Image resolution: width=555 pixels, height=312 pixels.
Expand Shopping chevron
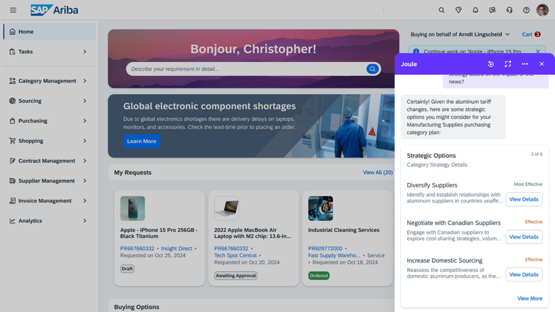(x=85, y=141)
